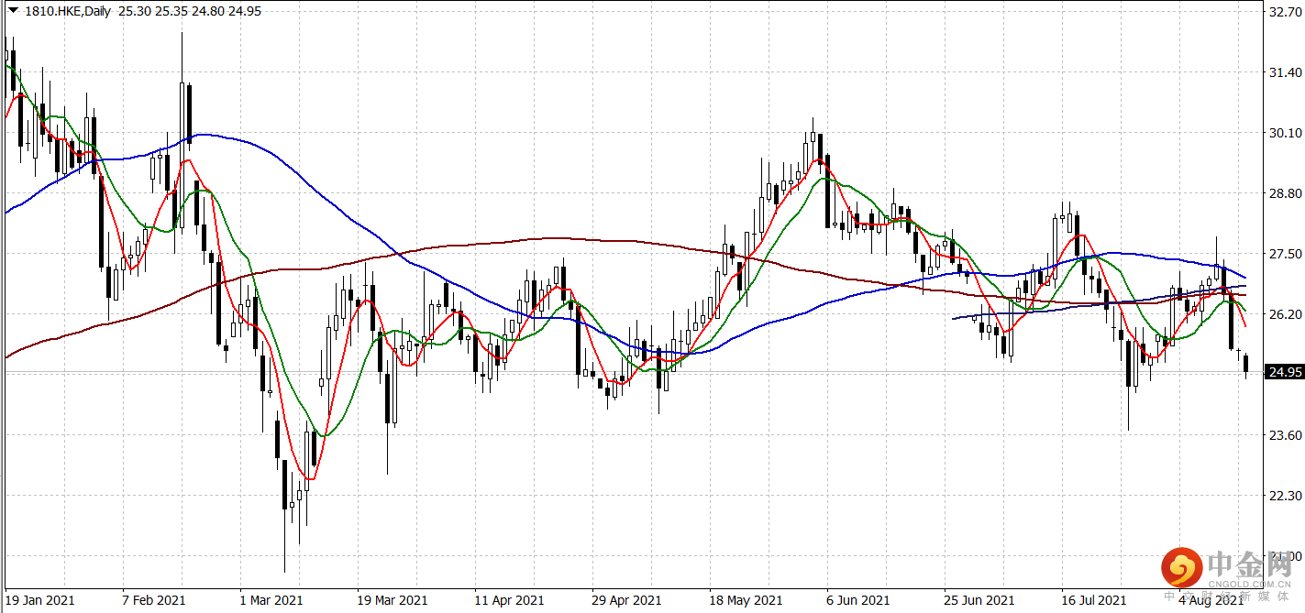Click the 7 Feb 2021 date label
The image size is (1305, 613).
tap(156, 600)
